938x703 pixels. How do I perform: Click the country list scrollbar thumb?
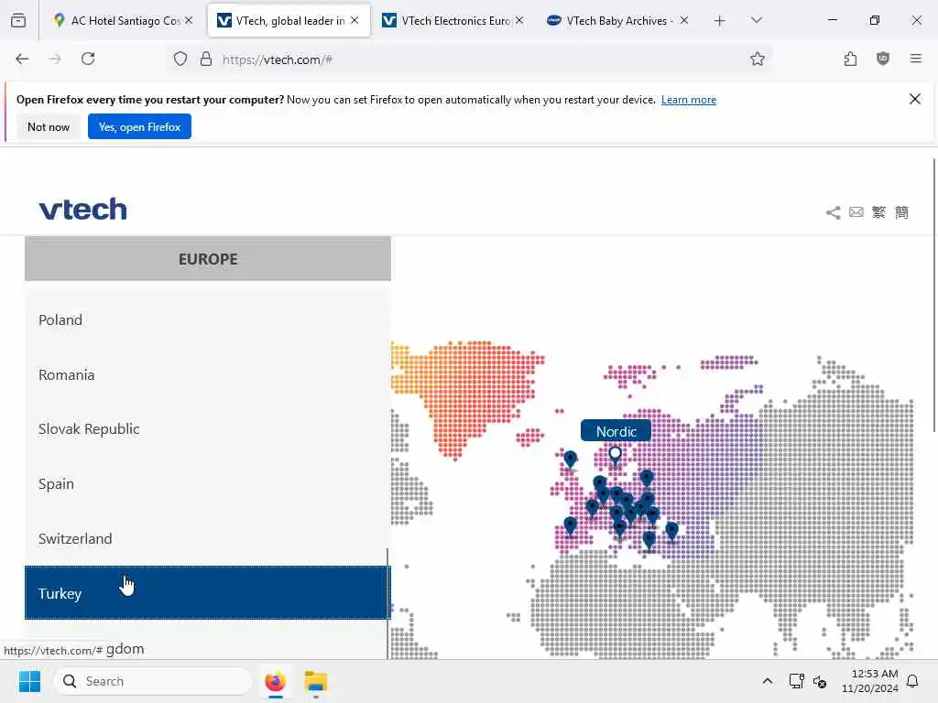click(x=387, y=603)
